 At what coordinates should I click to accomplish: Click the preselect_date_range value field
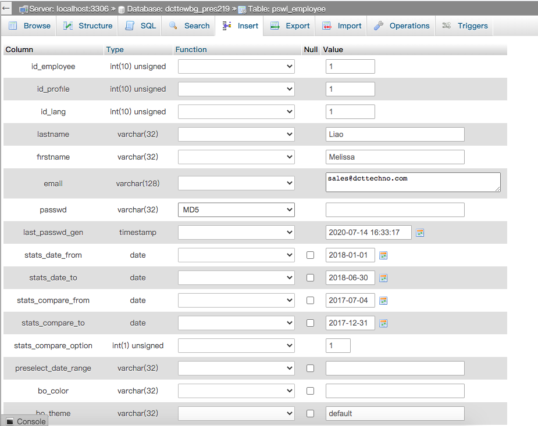point(395,368)
